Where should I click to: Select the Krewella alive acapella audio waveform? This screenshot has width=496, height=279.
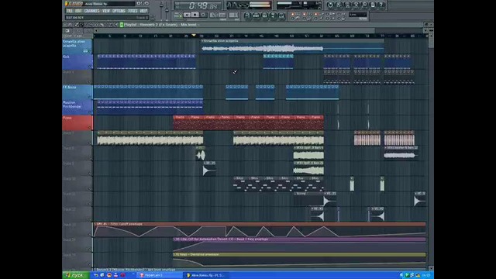click(x=262, y=48)
